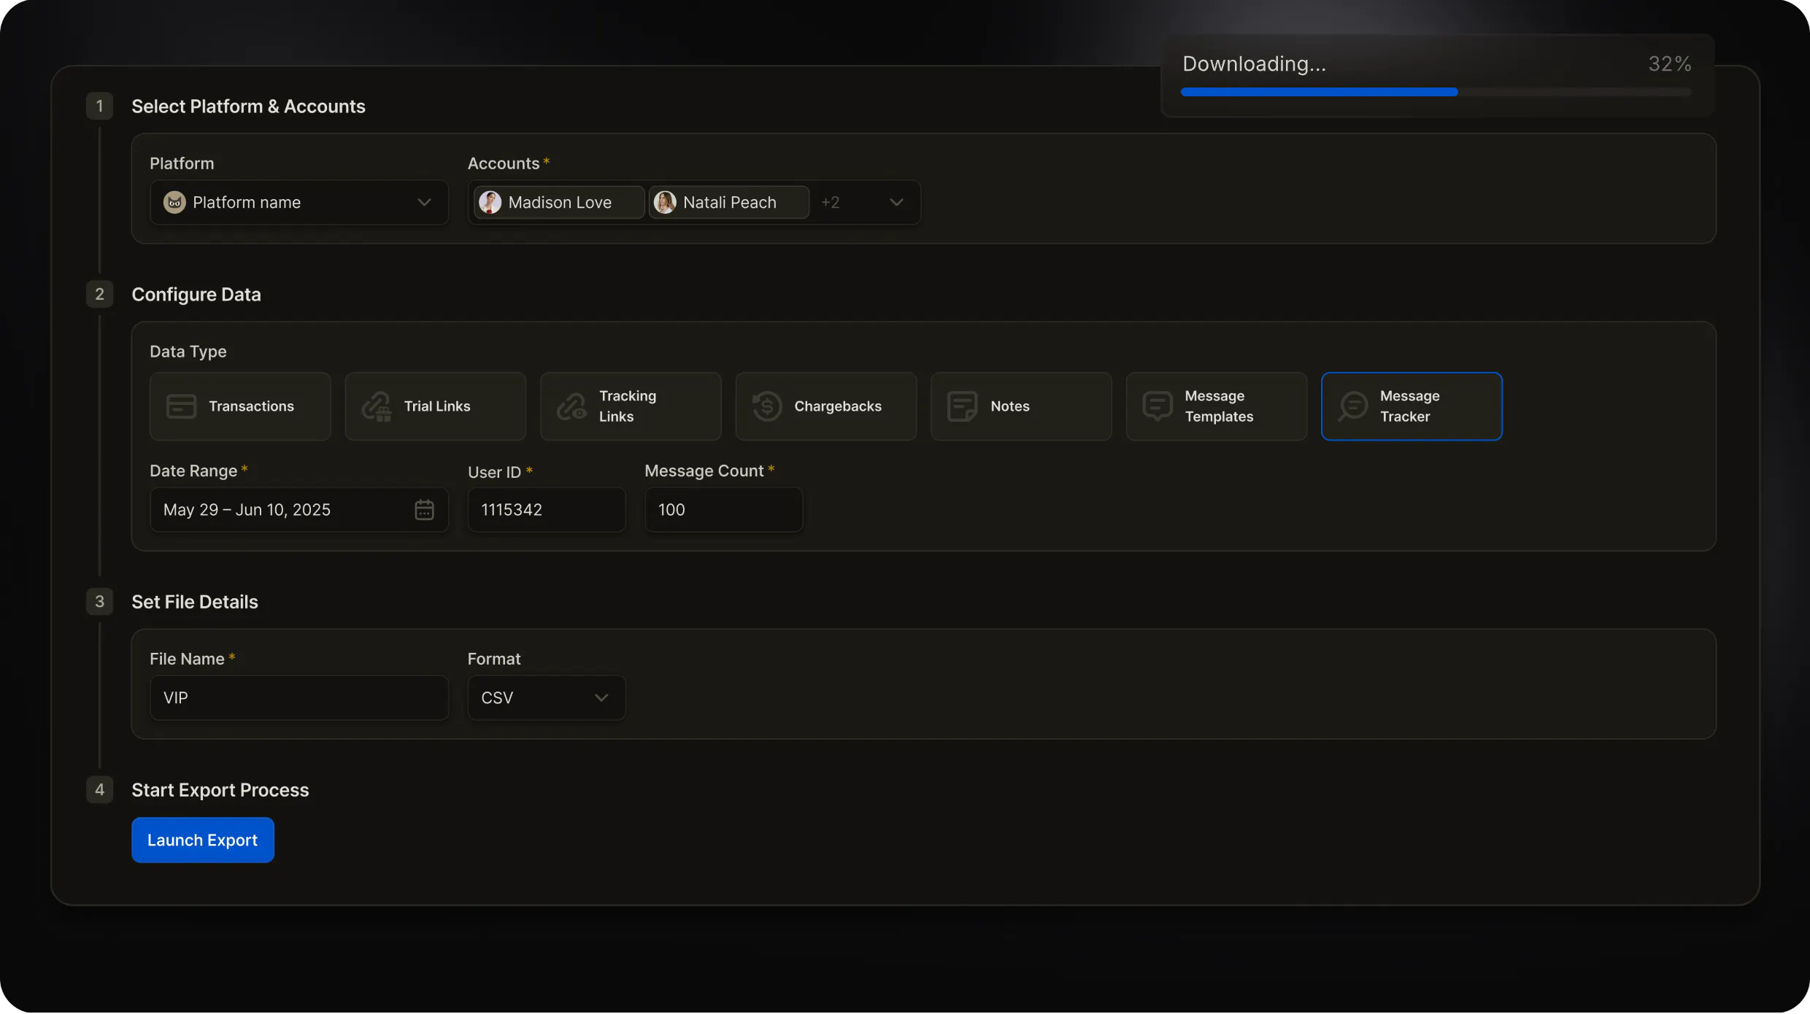Image resolution: width=1810 pixels, height=1014 pixels.
Task: Click the Select Platform & Accounts heading
Action: [x=248, y=106]
